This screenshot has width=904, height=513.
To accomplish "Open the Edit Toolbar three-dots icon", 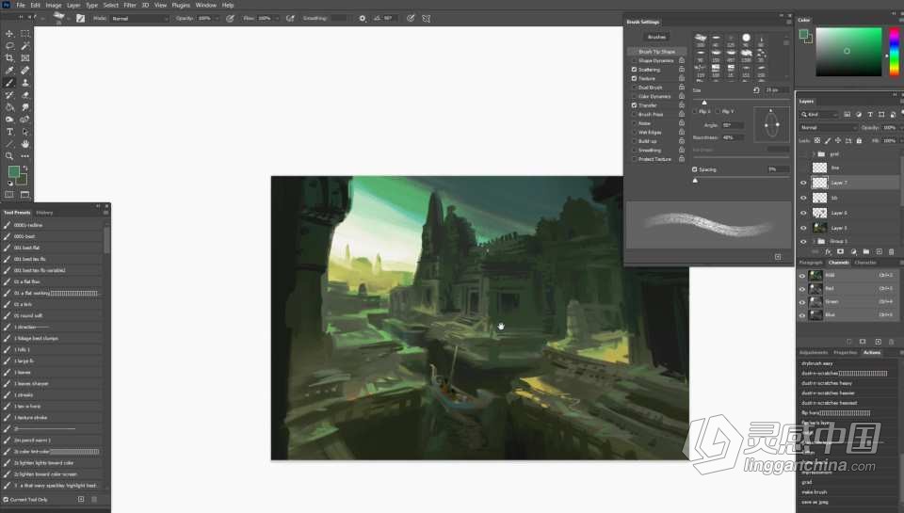I will tap(24, 156).
